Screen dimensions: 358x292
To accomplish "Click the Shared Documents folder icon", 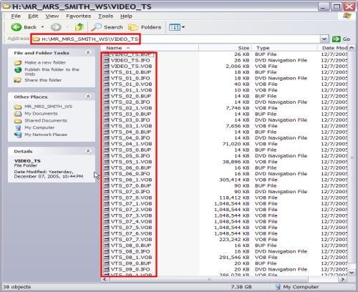I will (18, 121).
